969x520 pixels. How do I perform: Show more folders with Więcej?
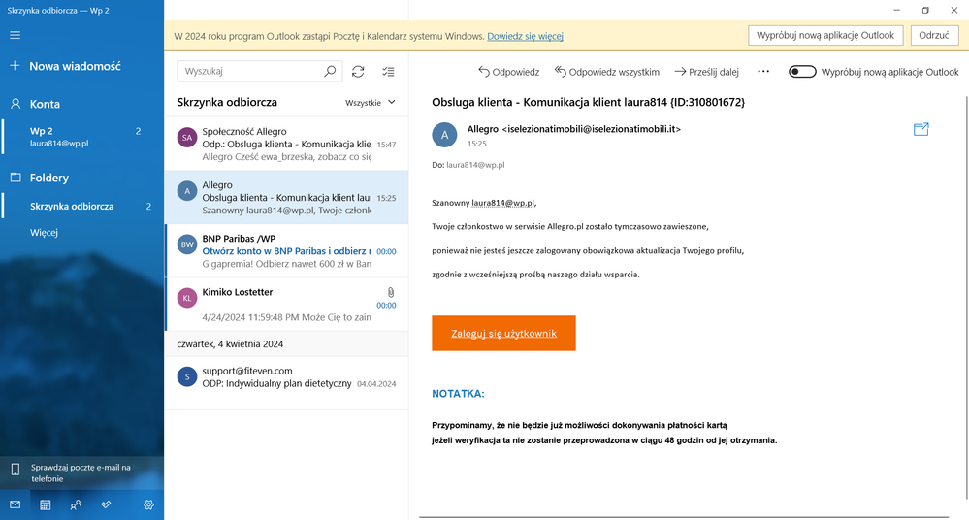(x=44, y=233)
